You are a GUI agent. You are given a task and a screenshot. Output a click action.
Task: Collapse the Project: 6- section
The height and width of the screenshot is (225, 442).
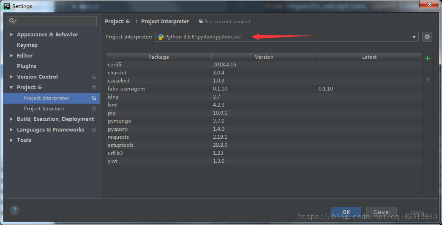click(11, 88)
